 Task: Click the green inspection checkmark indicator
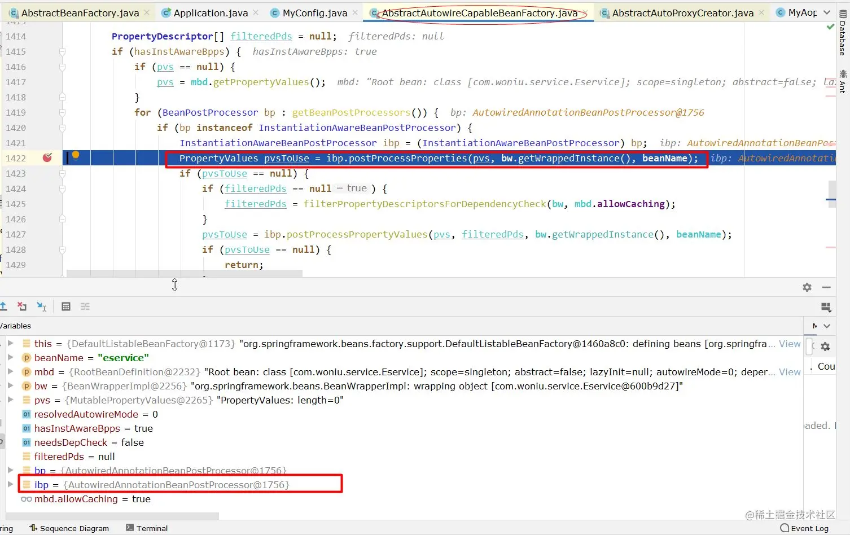(830, 27)
